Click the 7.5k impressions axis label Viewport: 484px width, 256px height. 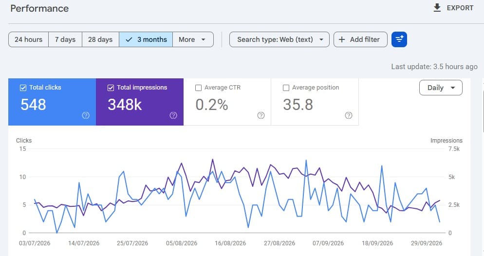[x=454, y=149]
